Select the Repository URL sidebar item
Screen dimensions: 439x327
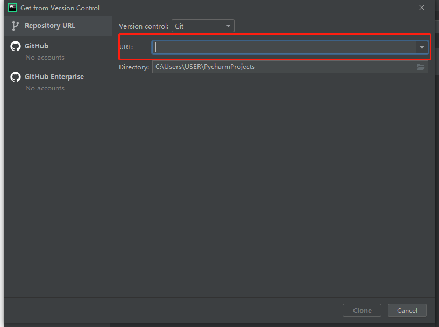coord(58,26)
